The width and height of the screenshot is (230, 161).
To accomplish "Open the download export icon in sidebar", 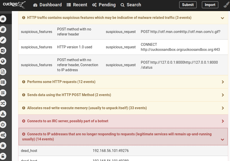I will (3, 114).
